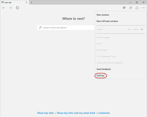The image size is (147, 117).
Task: Click Show top sites link
Action: pos(45,113)
